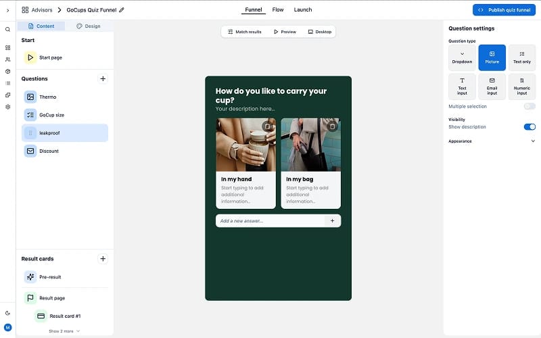541x338 pixels.
Task: Select the Picture question type
Action: (492, 57)
